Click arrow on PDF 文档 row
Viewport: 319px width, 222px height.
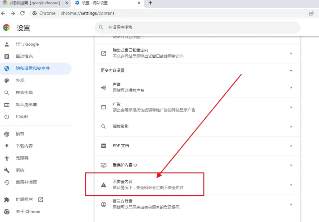point(291,146)
